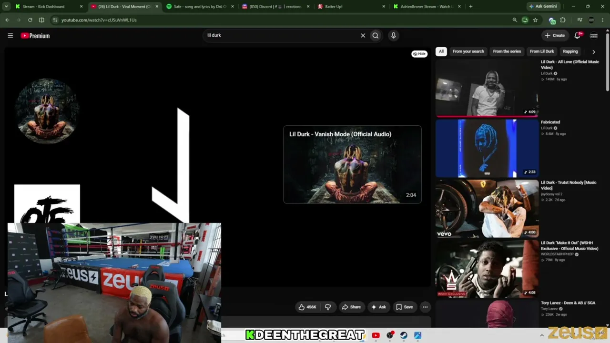Screen dimensions: 610x343
Task: Click Ask Gemini in the browser
Action: [x=543, y=7]
